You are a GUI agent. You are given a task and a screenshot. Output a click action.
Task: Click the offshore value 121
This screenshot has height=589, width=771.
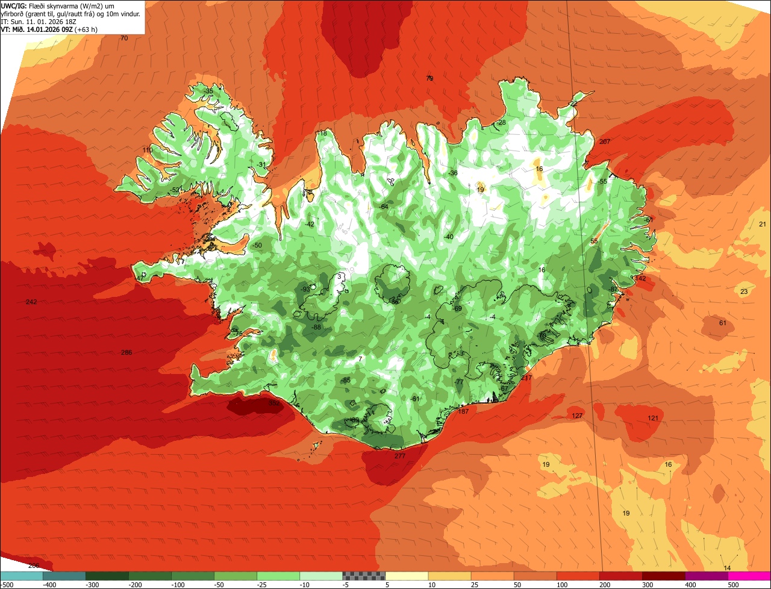tap(653, 418)
